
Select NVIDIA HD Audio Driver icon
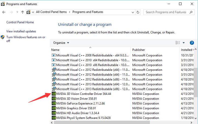click(x=54, y=113)
